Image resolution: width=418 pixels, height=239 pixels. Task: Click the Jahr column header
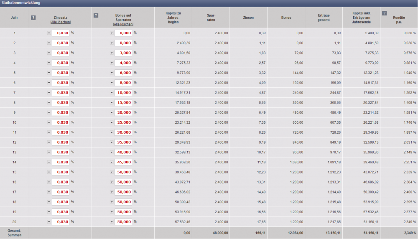tap(14, 18)
